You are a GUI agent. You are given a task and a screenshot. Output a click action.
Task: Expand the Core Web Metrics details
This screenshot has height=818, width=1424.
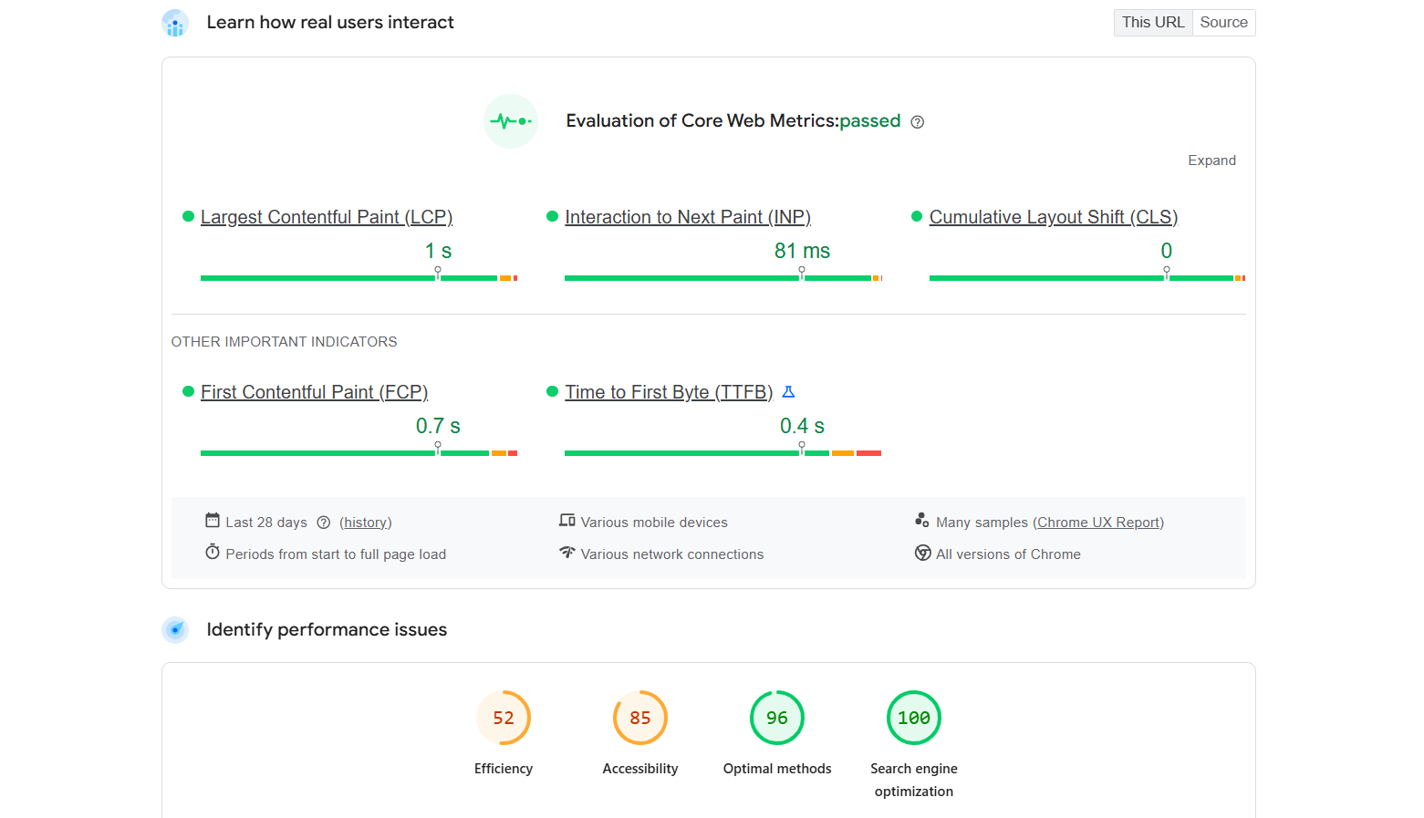pos(1211,160)
